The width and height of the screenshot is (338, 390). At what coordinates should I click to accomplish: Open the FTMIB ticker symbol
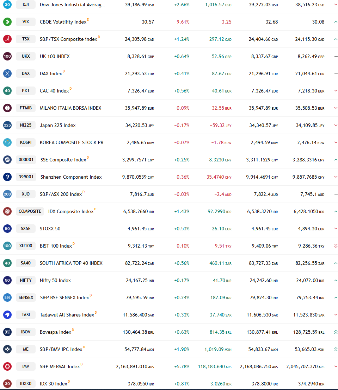point(26,108)
